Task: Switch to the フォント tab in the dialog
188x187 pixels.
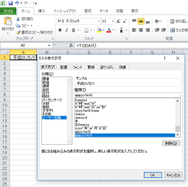Action: coord(78,67)
